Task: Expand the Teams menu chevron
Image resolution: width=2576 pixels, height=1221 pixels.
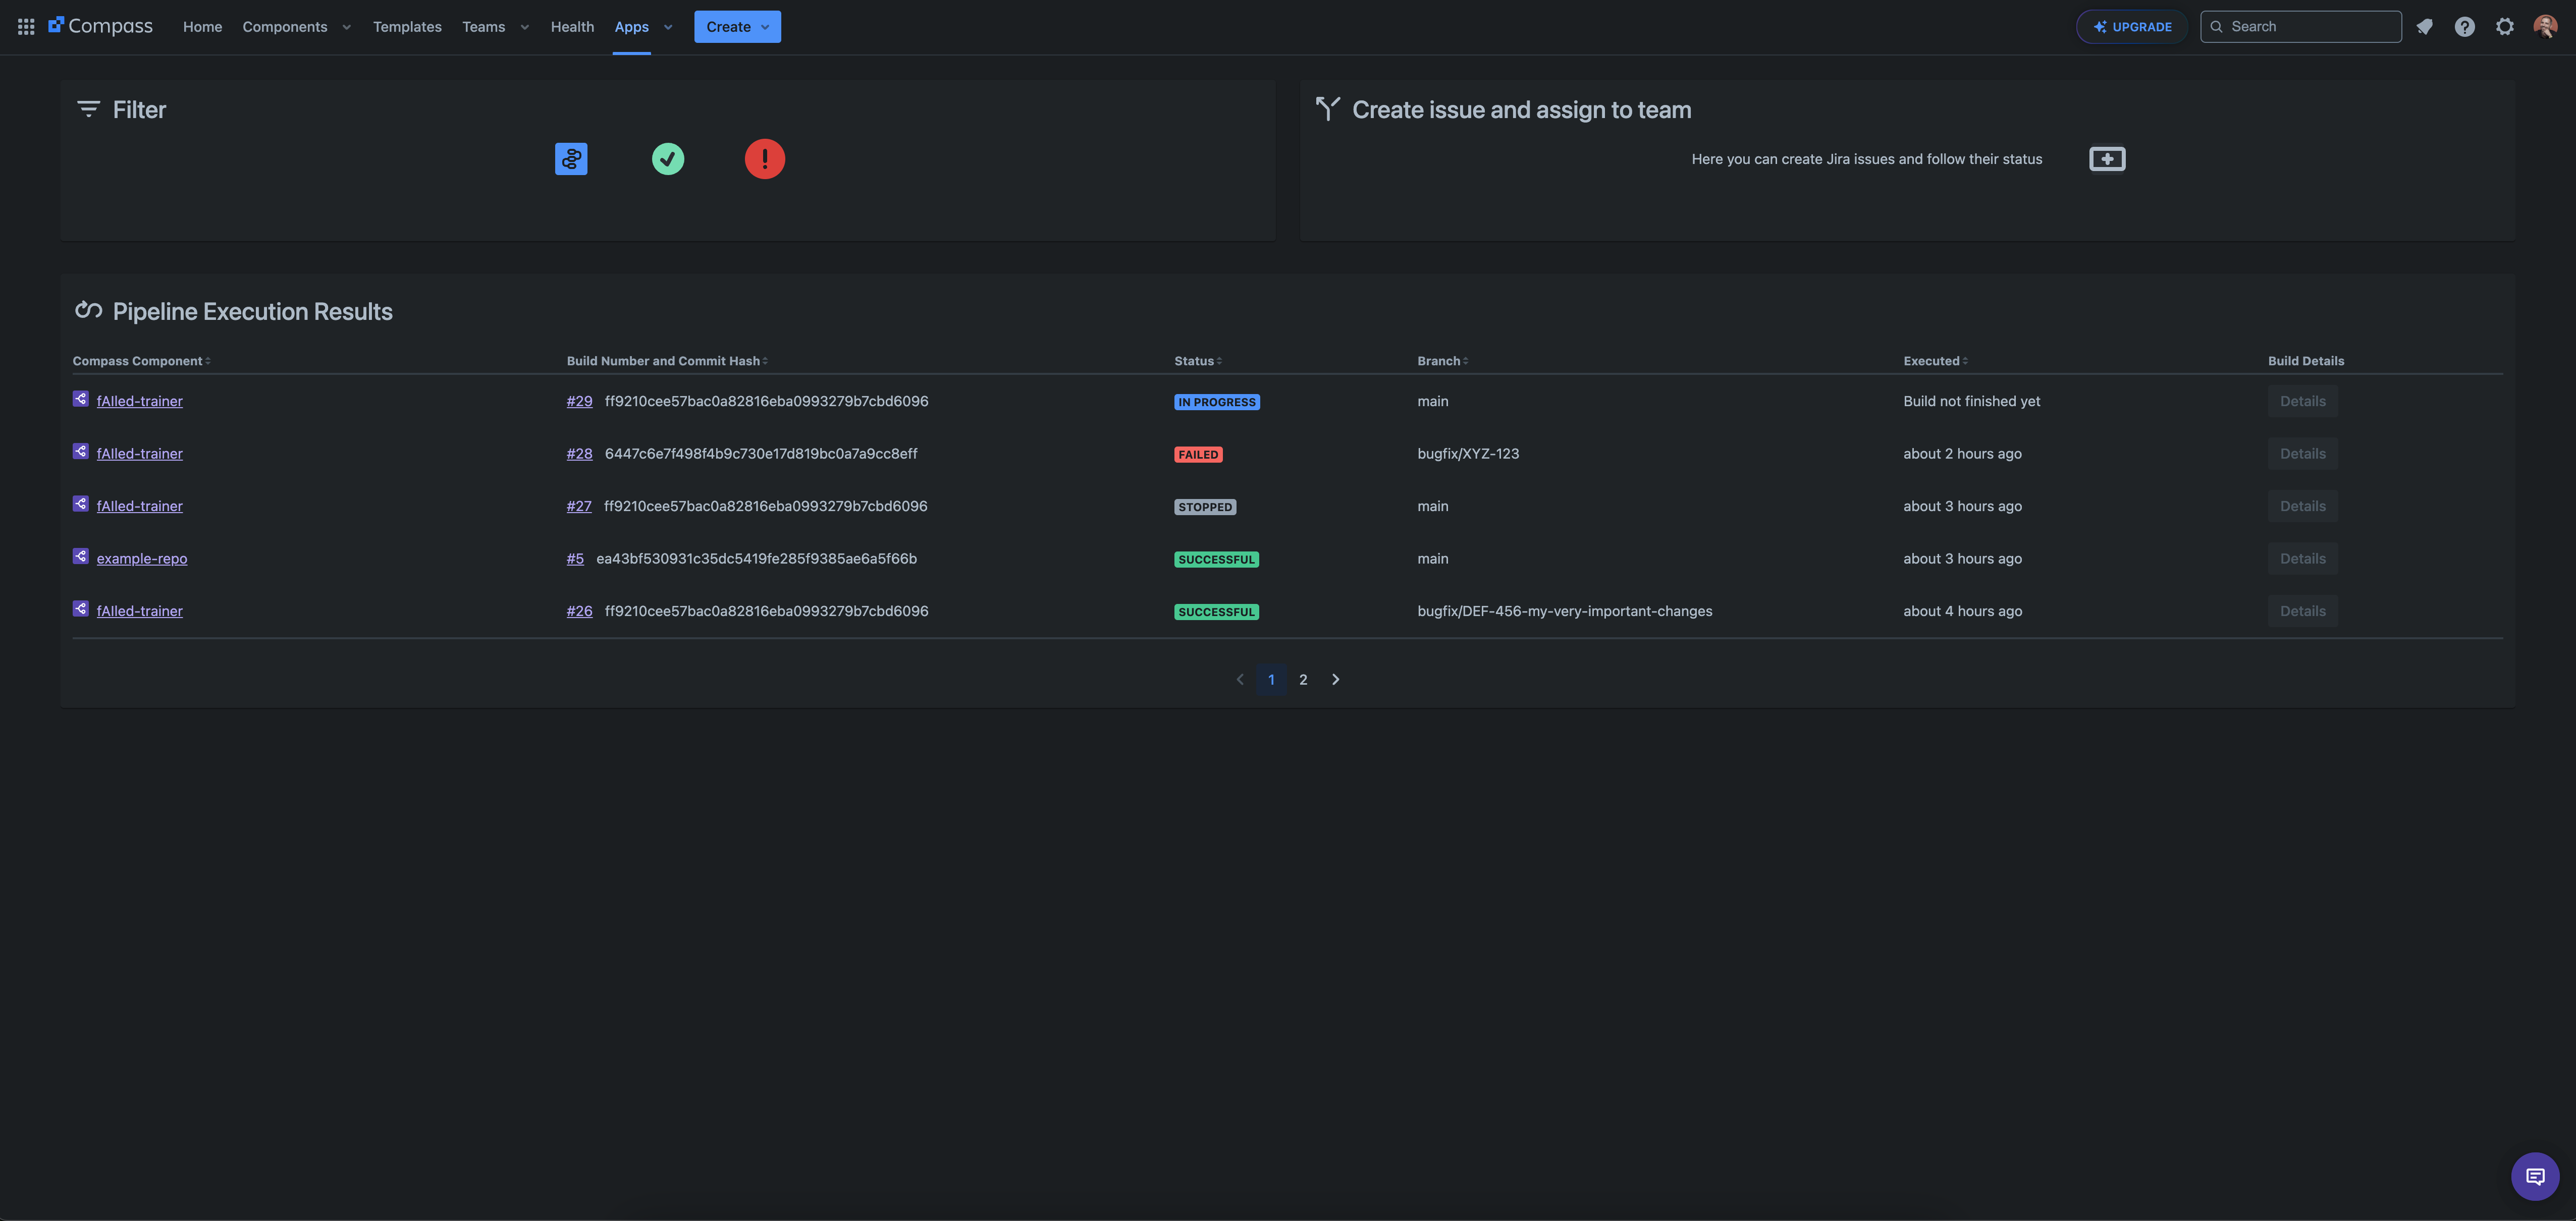Action: [525, 27]
